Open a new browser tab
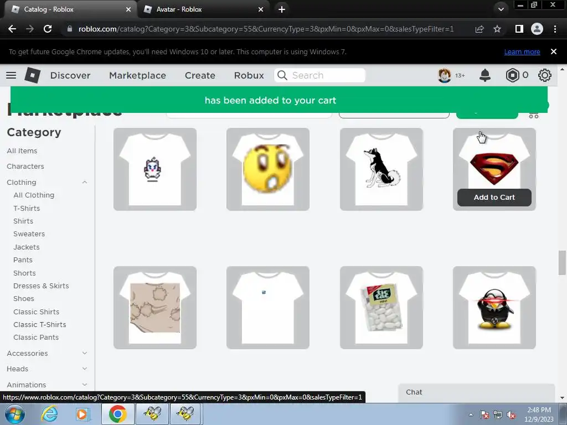The width and height of the screenshot is (567, 425). (282, 9)
